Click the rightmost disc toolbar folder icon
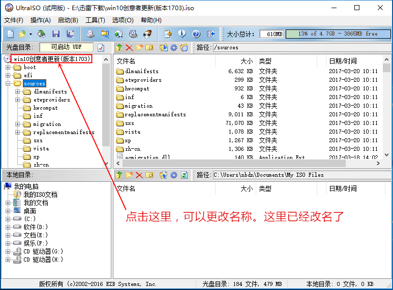 (x=184, y=48)
